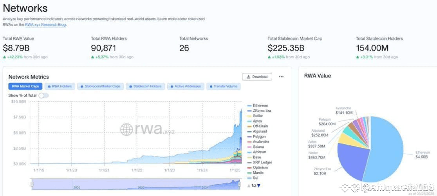This screenshot has height=196, width=437.
Task: Toggle the Show % of Total switch
Action: [x=44, y=96]
